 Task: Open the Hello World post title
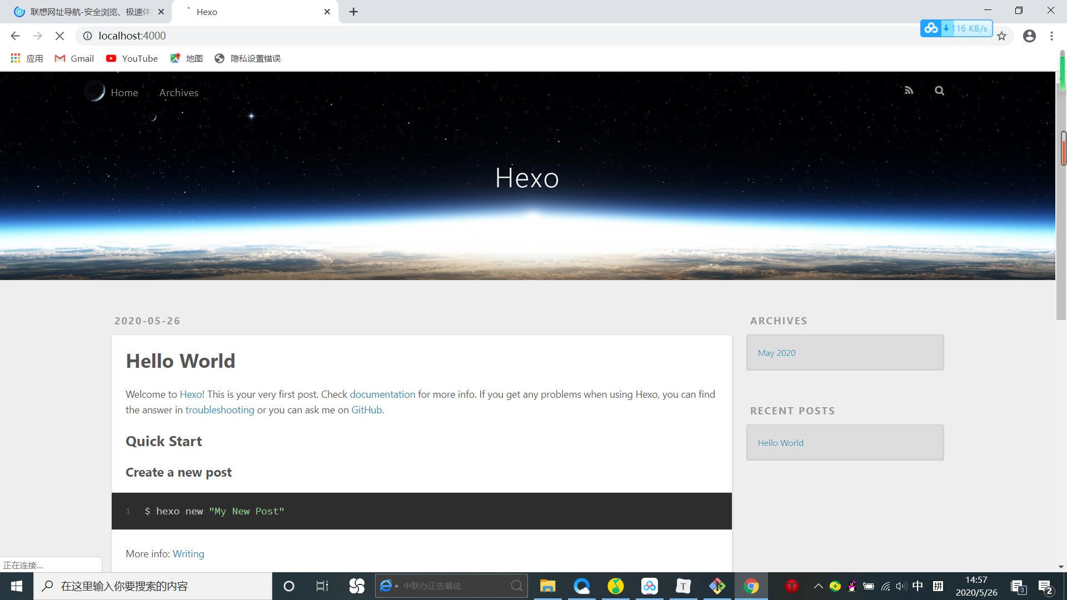(181, 361)
